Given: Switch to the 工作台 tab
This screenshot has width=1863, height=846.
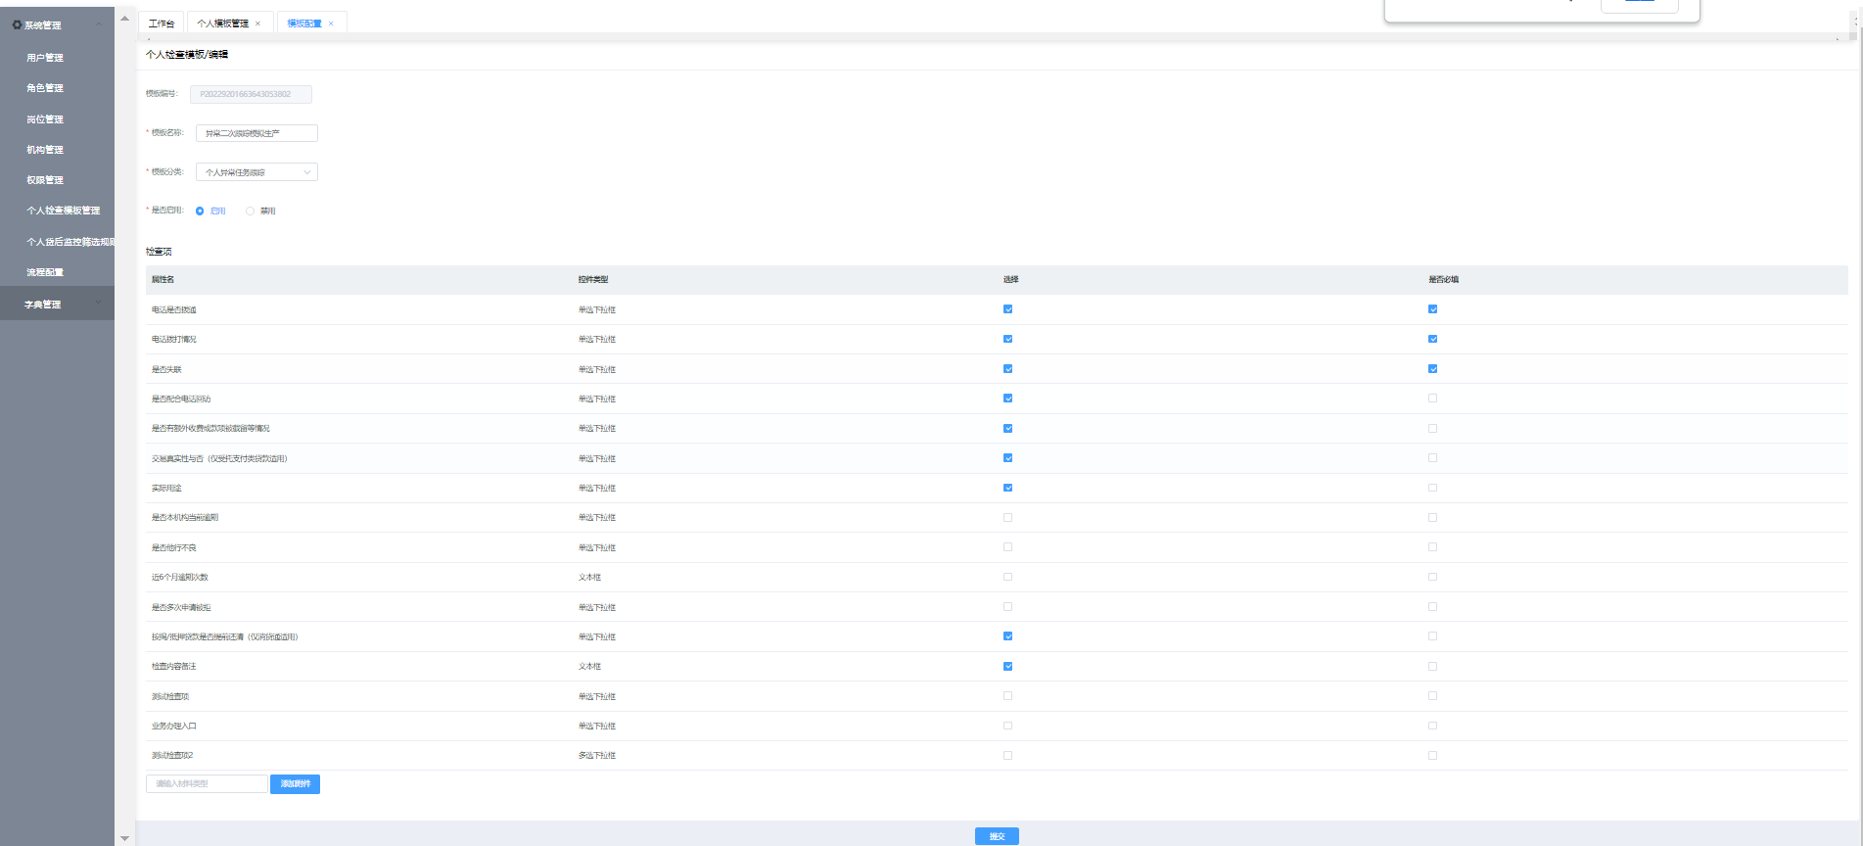Looking at the screenshot, I should pos(162,23).
